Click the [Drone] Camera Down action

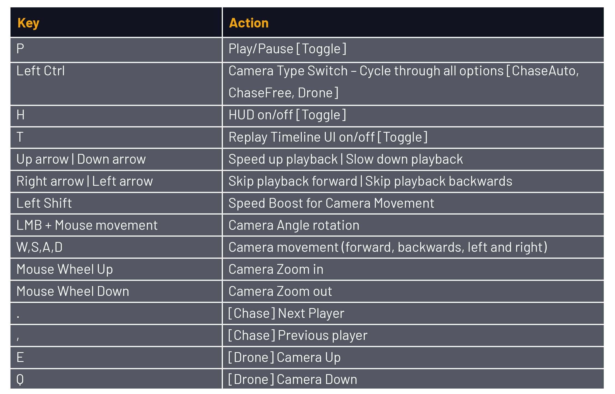pyautogui.click(x=292, y=379)
